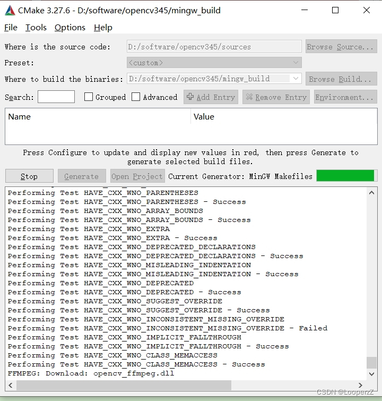Click the Environment button
The image size is (382, 401).
345,97
